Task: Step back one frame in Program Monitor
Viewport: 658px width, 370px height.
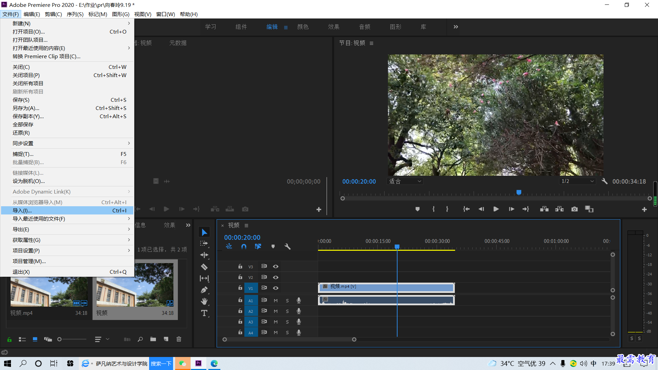Action: [481, 209]
